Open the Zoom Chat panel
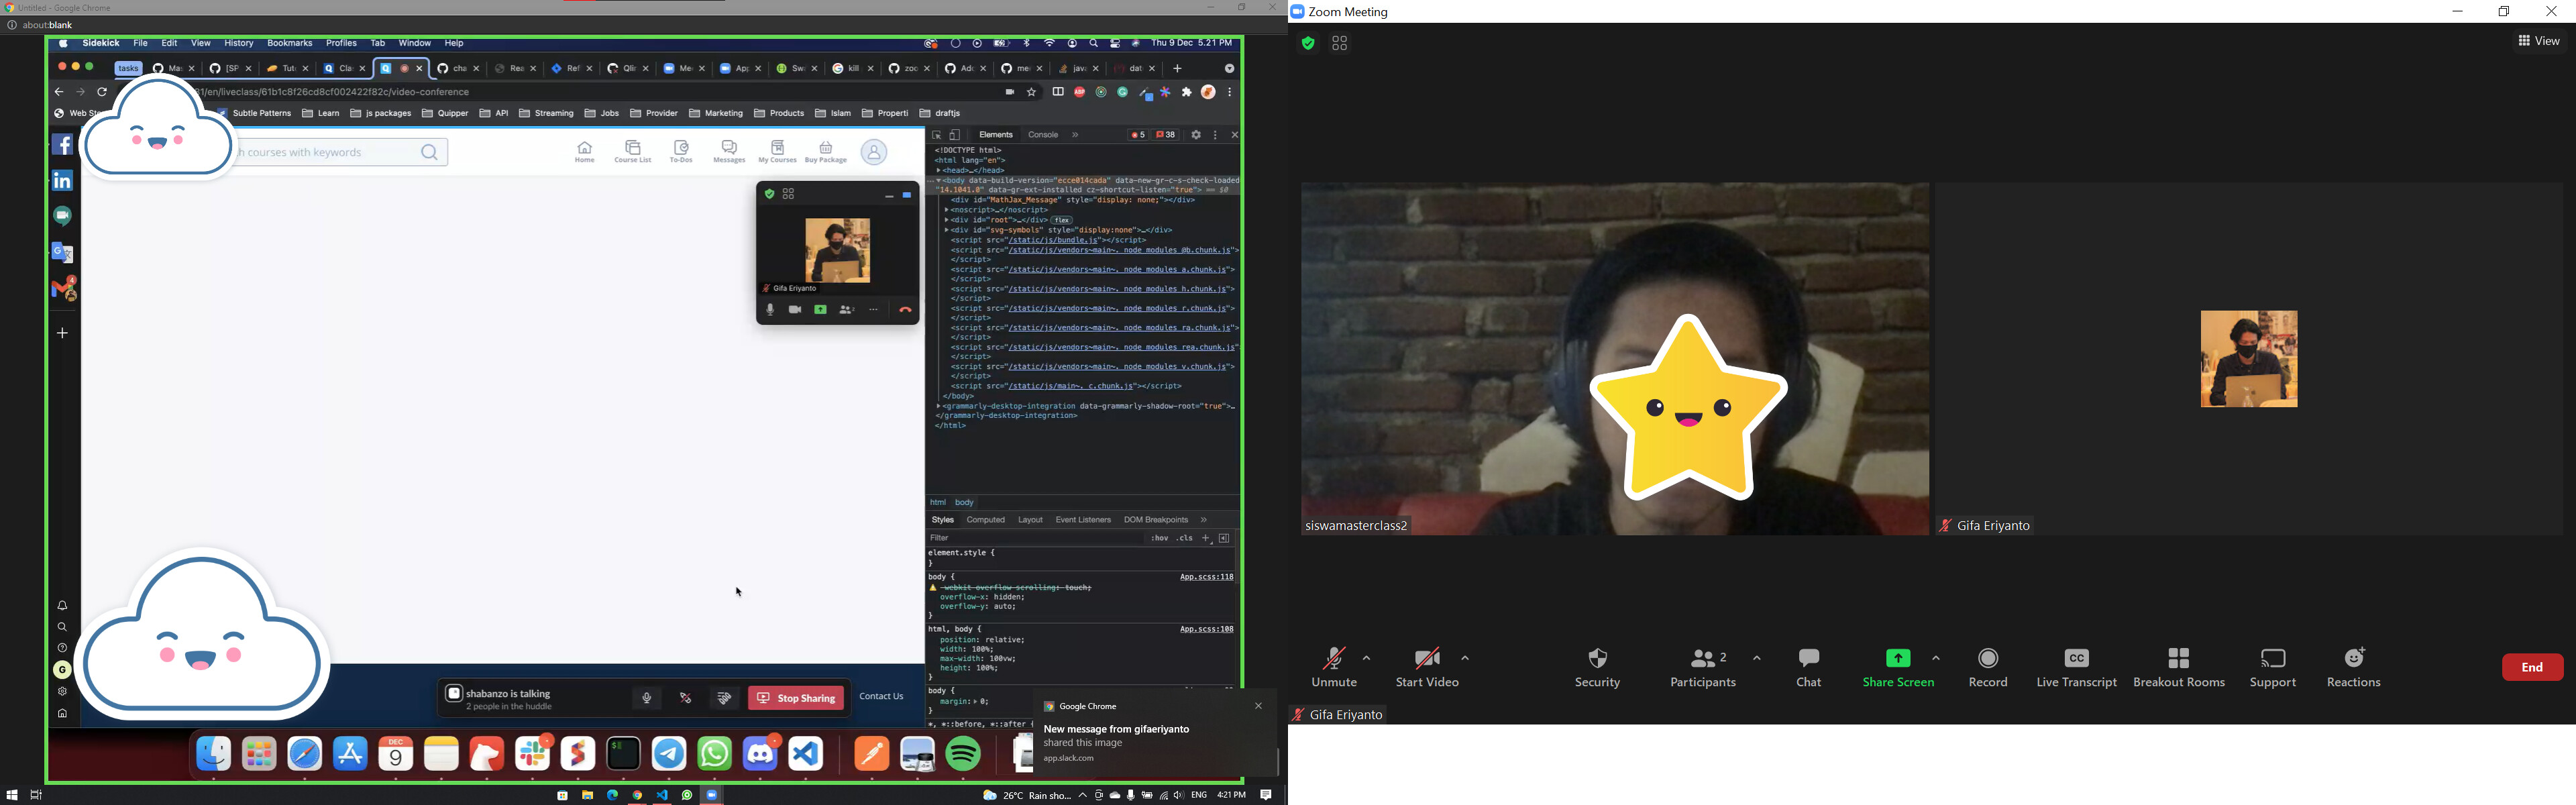The height and width of the screenshot is (805, 2576). click(1808, 667)
